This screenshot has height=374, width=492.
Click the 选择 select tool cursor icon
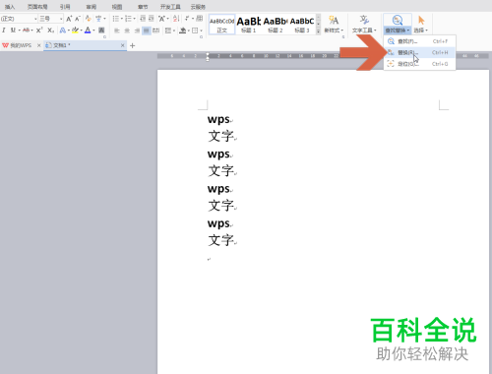(x=421, y=21)
